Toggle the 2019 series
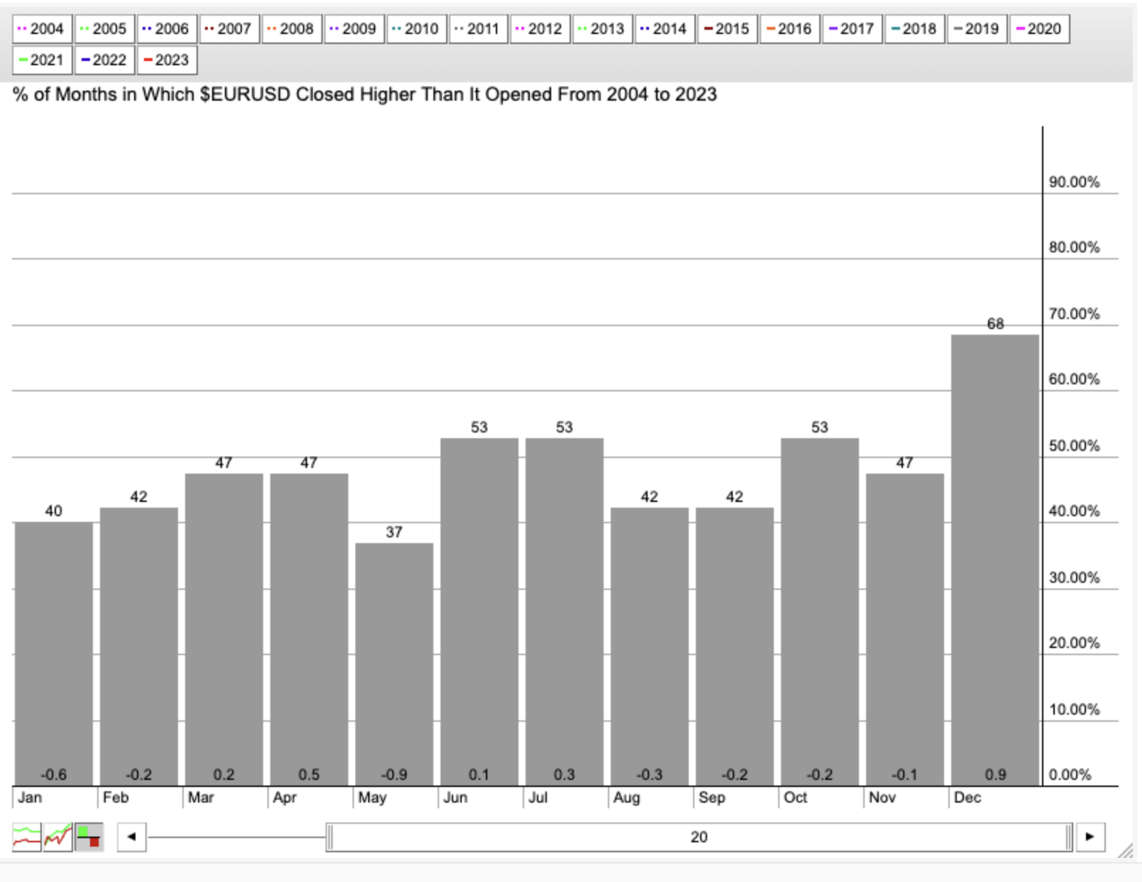 (977, 29)
